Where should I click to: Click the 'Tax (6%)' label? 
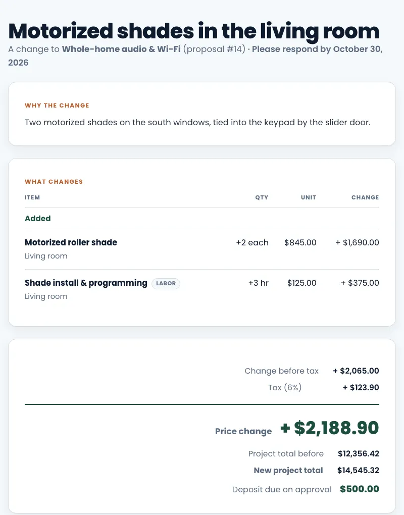click(x=285, y=388)
